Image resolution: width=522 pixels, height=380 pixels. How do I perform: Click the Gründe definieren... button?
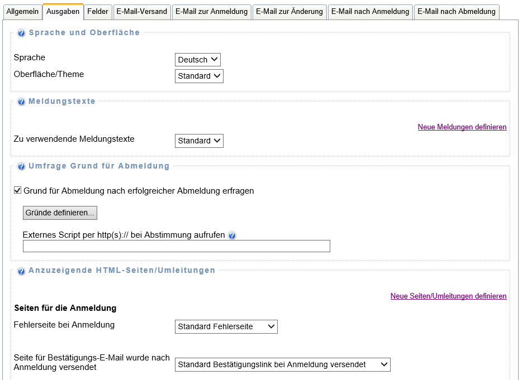coord(60,213)
